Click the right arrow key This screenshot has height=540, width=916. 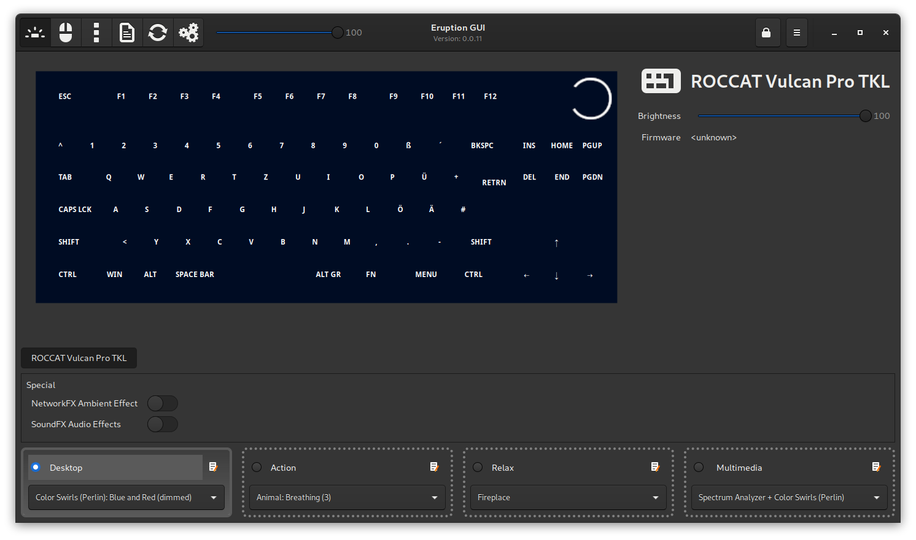point(590,275)
